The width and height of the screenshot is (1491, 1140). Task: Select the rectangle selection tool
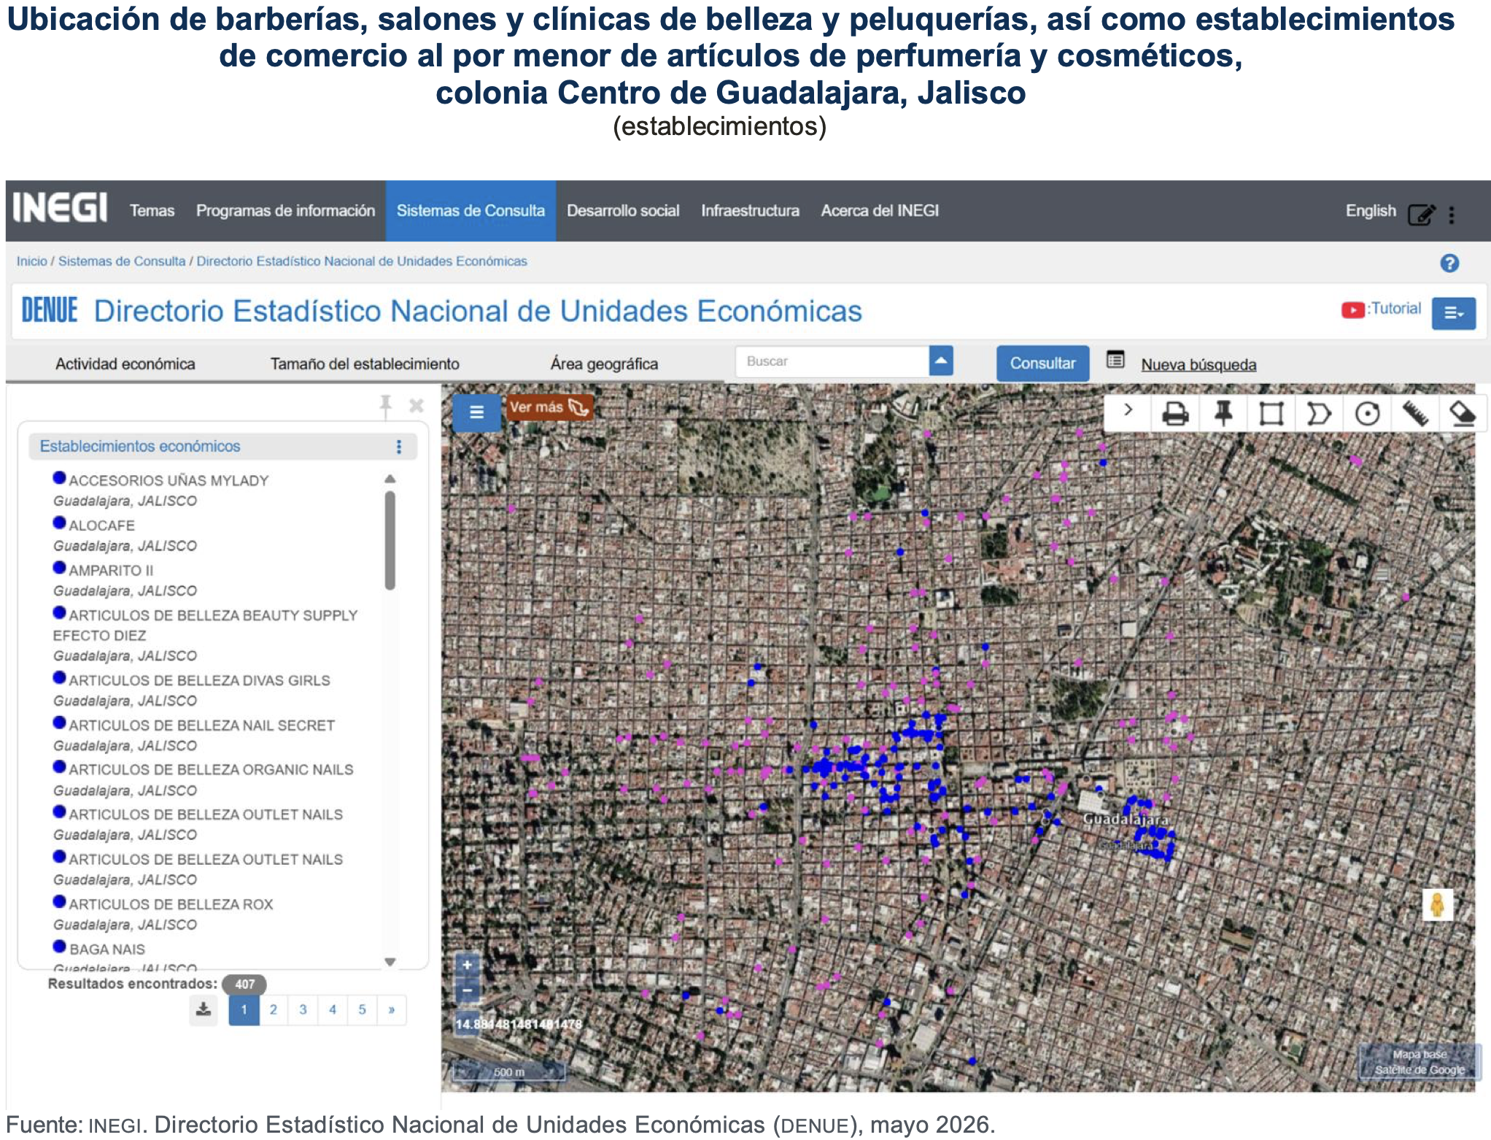tap(1271, 414)
